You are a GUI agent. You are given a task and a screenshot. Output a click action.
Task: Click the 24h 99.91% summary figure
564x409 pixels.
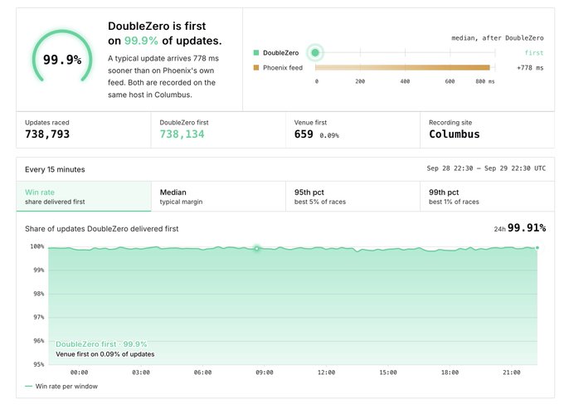coord(520,227)
